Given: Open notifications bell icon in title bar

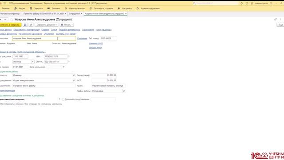Looking at the screenshot, I should [x=241, y=3].
